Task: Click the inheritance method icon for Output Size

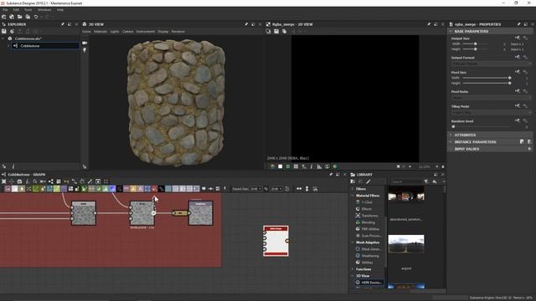Action: tap(518, 38)
